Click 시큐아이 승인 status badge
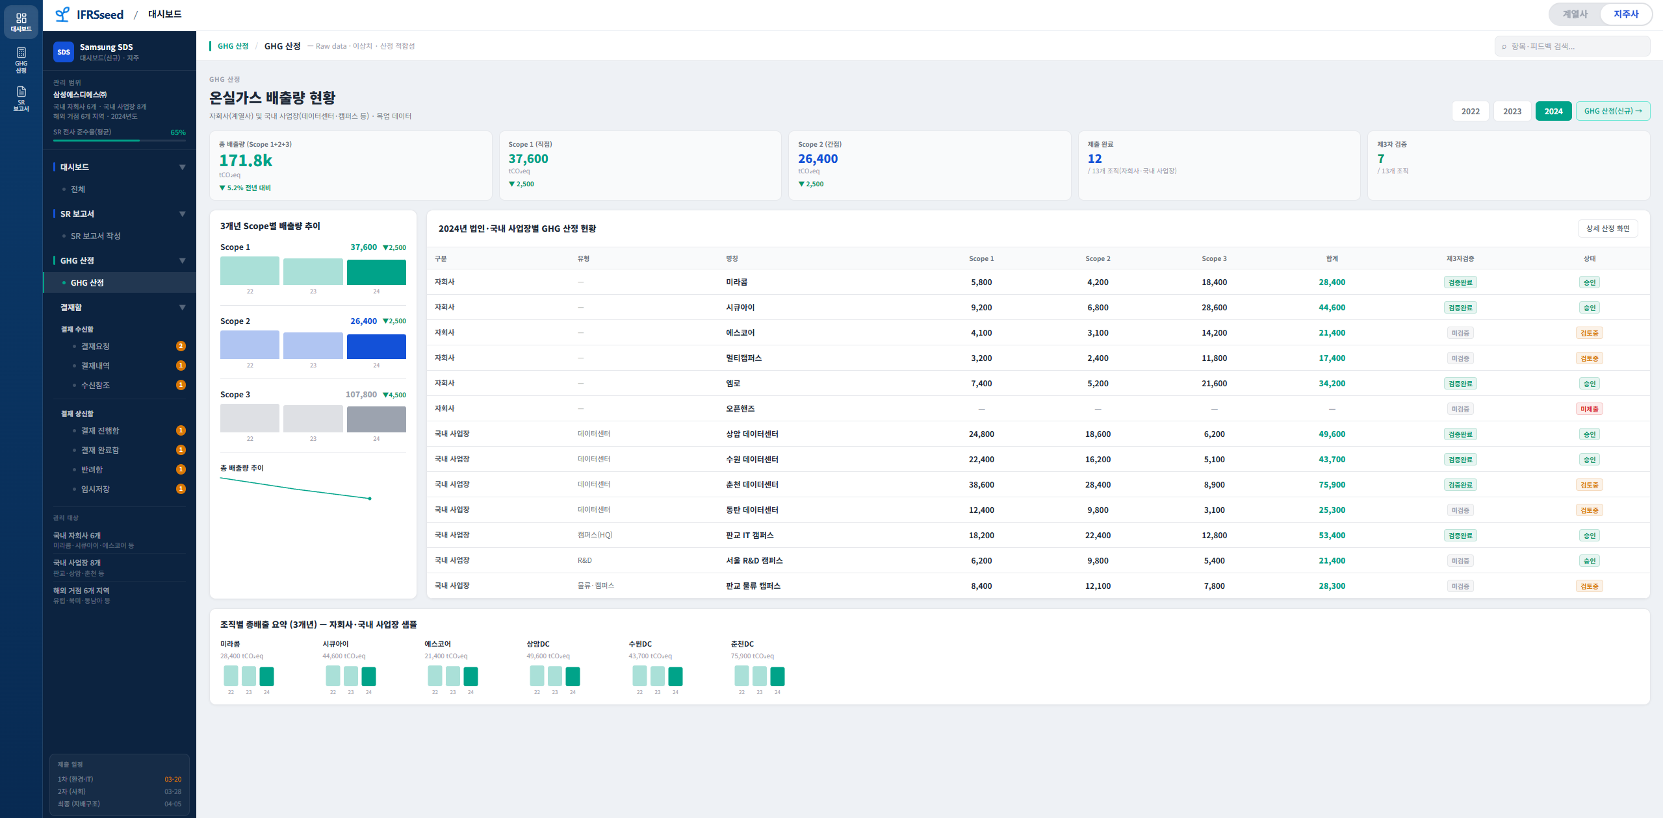Screen dimensions: 1663x818 click(1589, 308)
